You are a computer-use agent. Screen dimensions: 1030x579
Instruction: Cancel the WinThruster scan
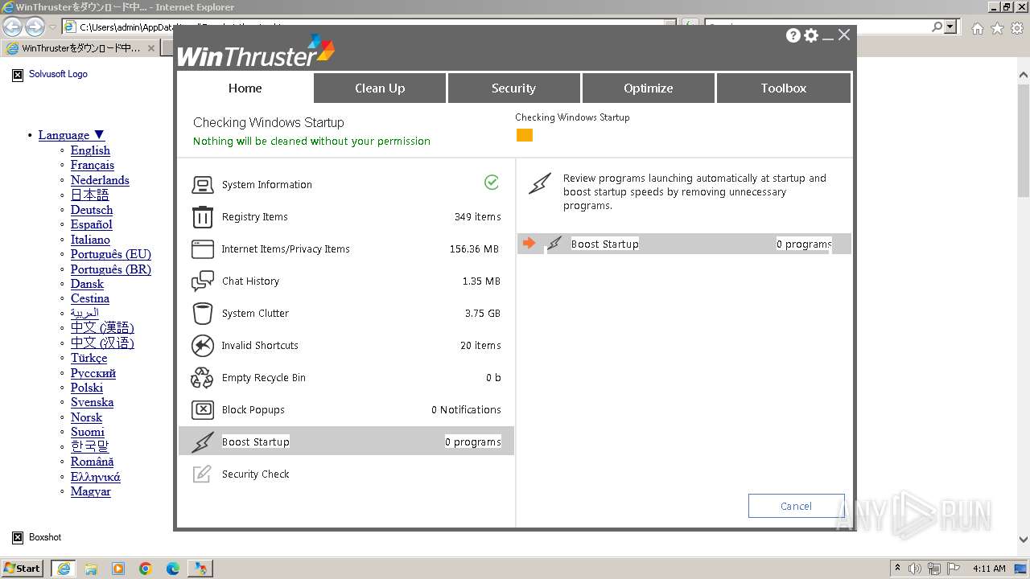(x=796, y=506)
